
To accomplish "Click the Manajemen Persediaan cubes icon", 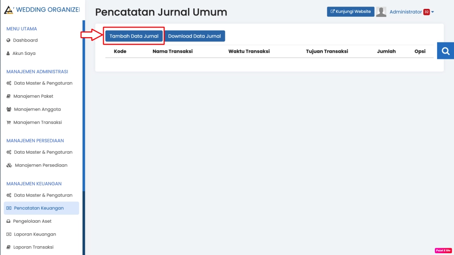I will (9, 166).
